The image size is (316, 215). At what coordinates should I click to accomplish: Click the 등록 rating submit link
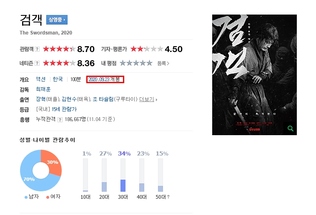pos(163,63)
